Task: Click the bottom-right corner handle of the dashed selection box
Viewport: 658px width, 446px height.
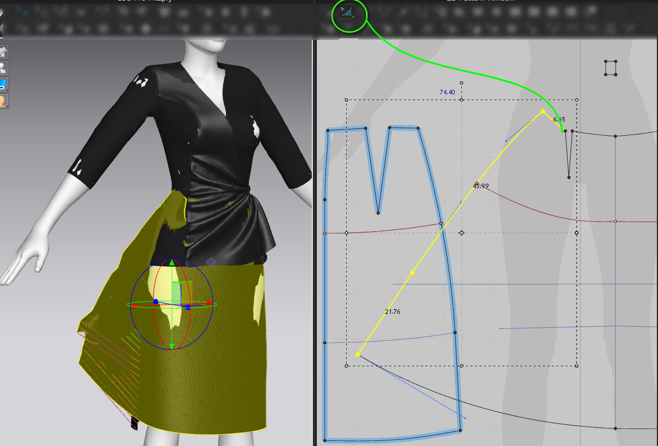Action: point(577,366)
